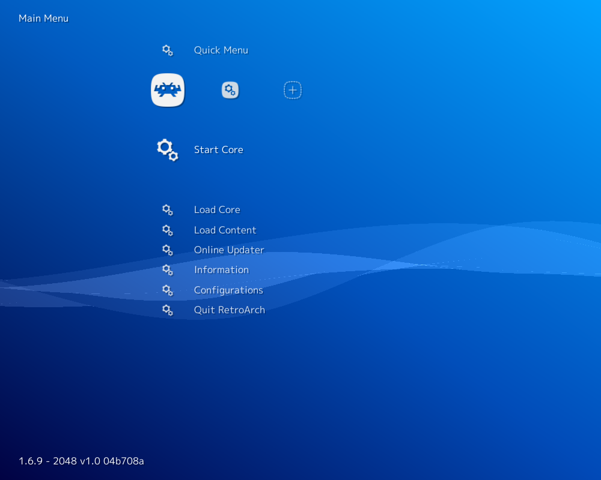
Task: Click the version text 1.6.9 - 2048 v1.0
Action: [81, 461]
